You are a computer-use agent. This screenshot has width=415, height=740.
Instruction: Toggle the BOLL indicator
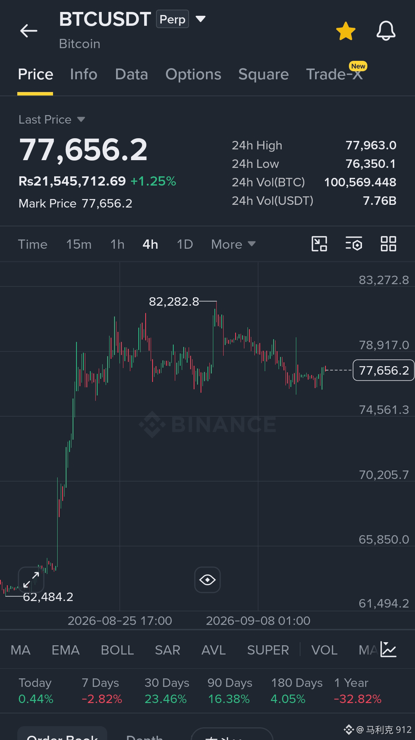coord(117,650)
